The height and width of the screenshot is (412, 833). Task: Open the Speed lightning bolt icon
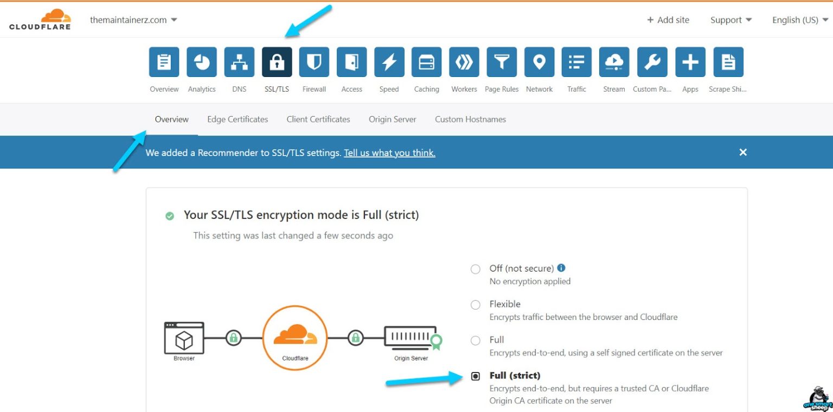pyautogui.click(x=389, y=62)
